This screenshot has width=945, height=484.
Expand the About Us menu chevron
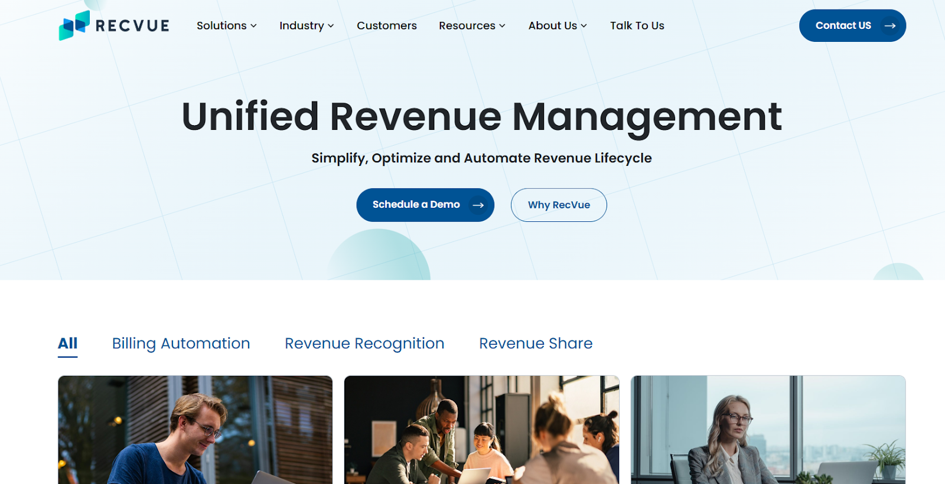[584, 26]
